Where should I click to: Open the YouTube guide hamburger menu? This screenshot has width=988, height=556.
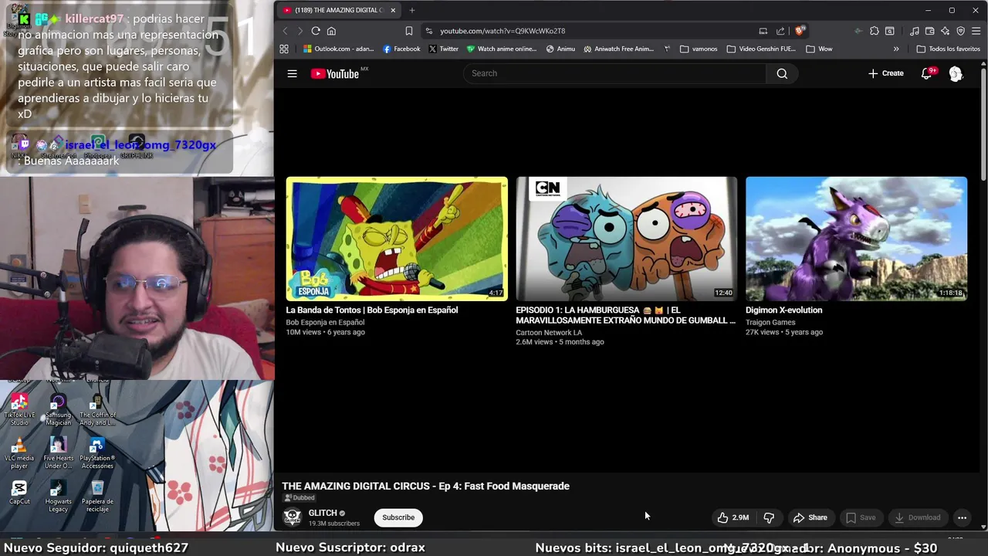tap(292, 73)
